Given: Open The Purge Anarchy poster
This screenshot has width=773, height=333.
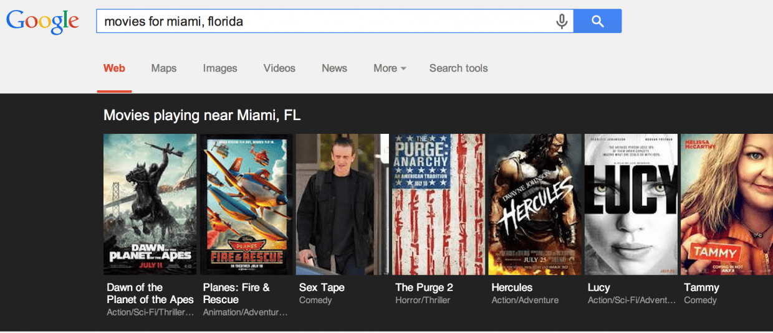Looking at the screenshot, I should point(438,204).
